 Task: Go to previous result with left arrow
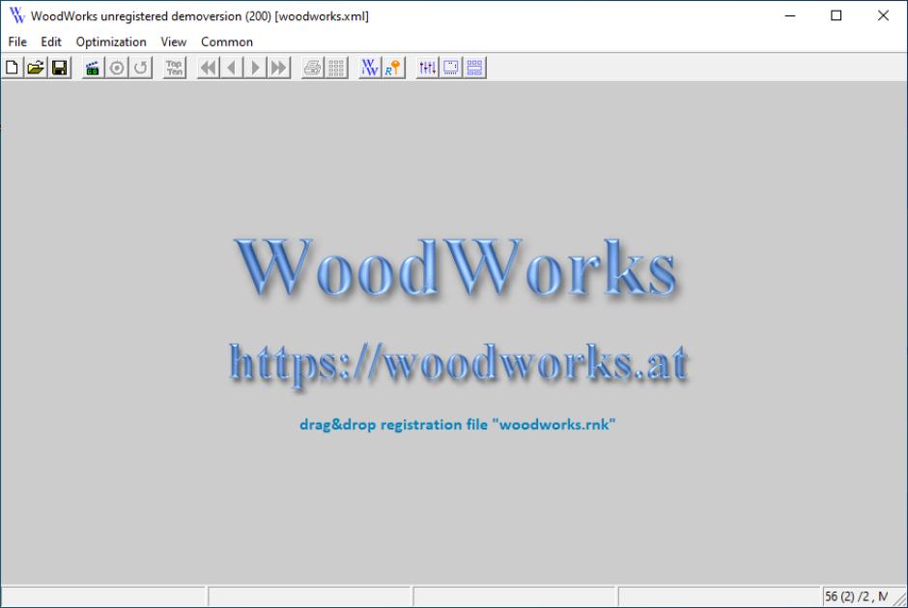tap(232, 68)
